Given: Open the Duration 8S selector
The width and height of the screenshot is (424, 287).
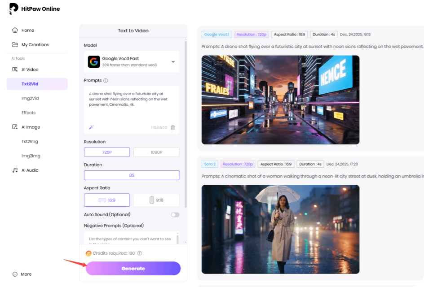Looking at the screenshot, I should click(132, 175).
